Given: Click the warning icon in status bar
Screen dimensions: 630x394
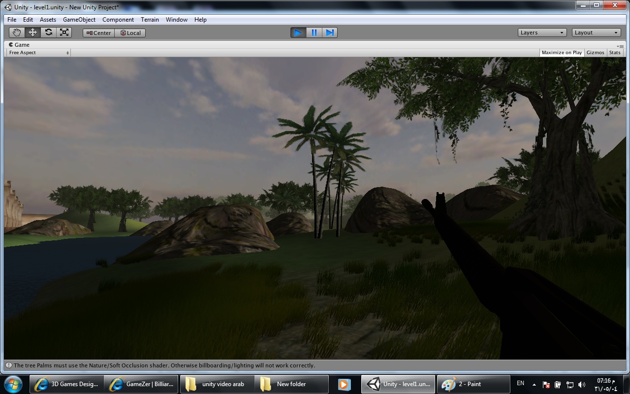Looking at the screenshot, I should click(8, 365).
